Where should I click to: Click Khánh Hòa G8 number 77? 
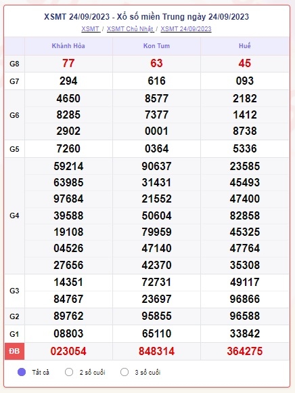pos(68,63)
